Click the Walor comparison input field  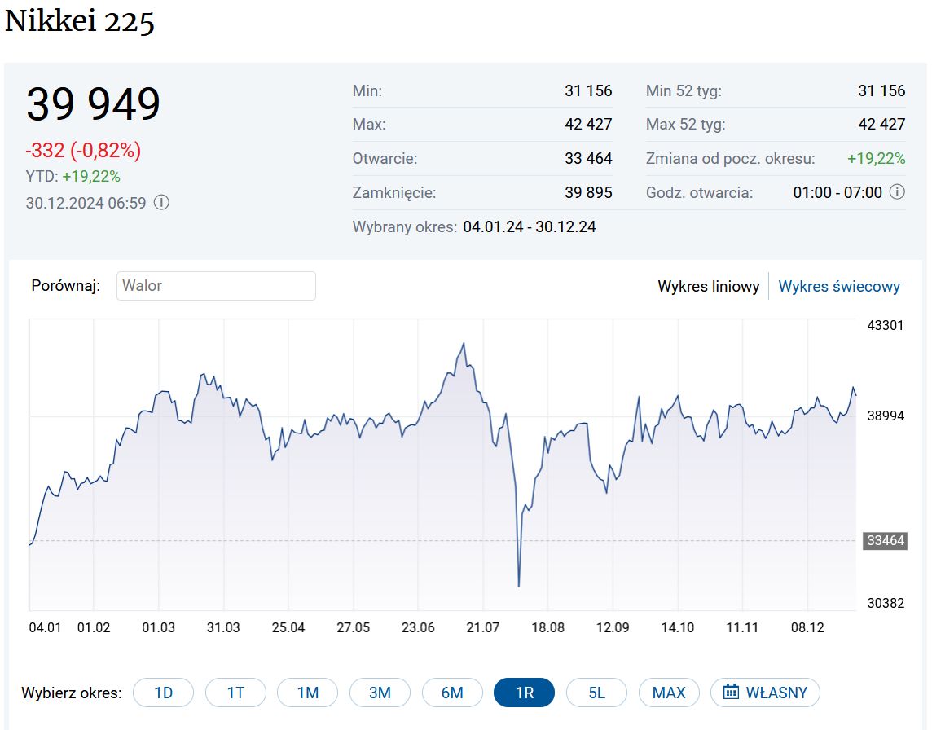216,286
